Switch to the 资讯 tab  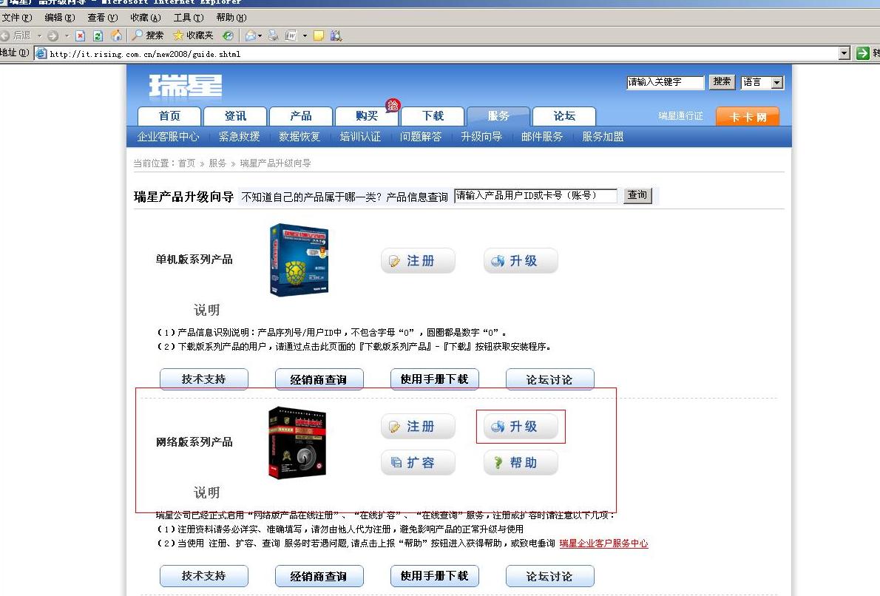pos(234,116)
